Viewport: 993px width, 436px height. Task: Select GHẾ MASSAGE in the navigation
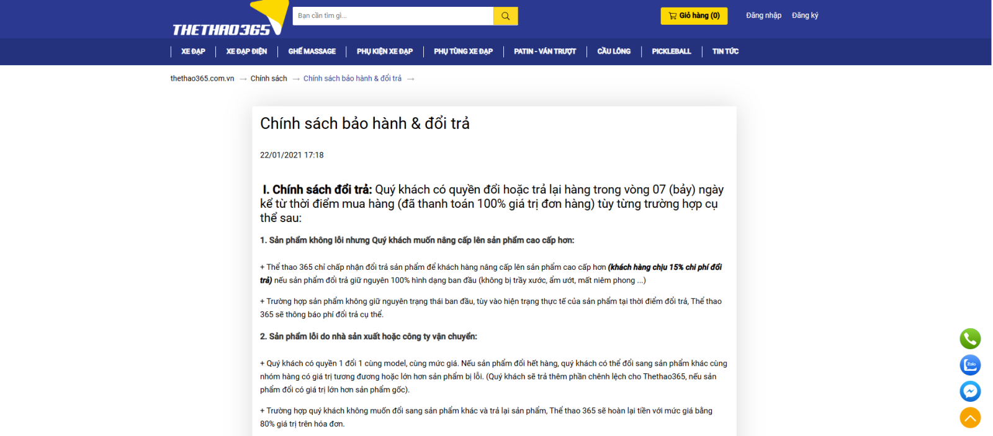pyautogui.click(x=312, y=51)
